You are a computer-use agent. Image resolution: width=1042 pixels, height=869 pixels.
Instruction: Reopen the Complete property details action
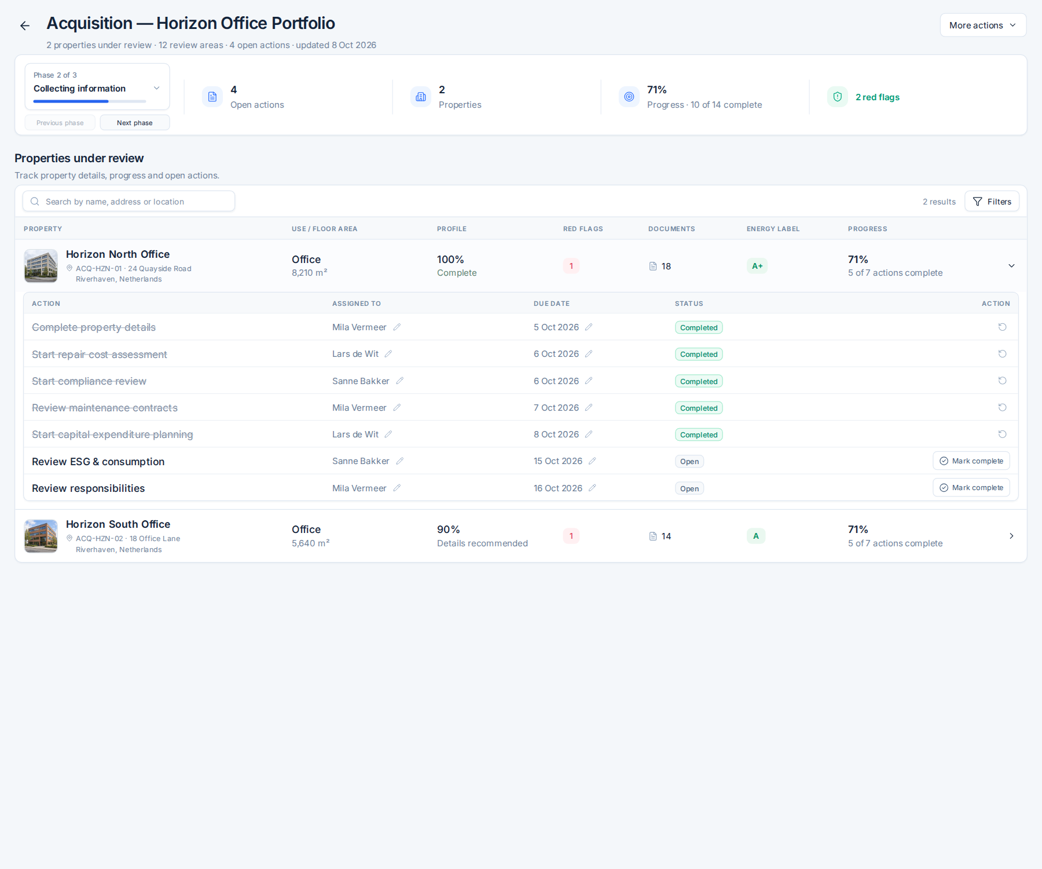pos(1003,327)
